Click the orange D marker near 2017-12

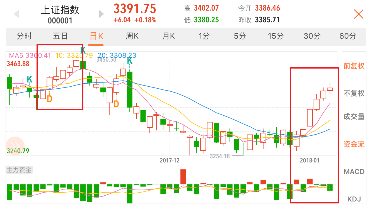tap(116, 104)
